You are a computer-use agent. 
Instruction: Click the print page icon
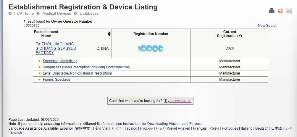(x=272, y=11)
